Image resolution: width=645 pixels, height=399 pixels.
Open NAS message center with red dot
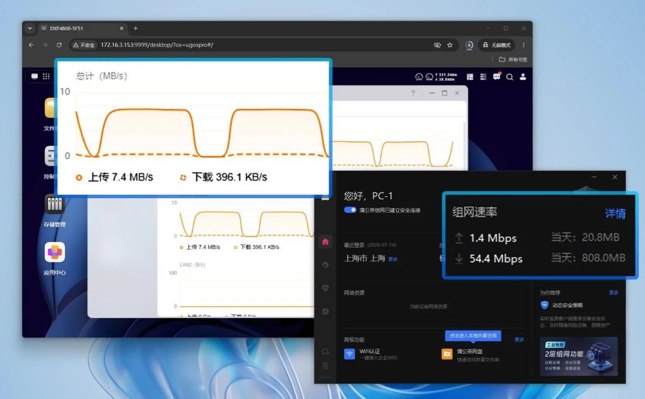coord(497,77)
